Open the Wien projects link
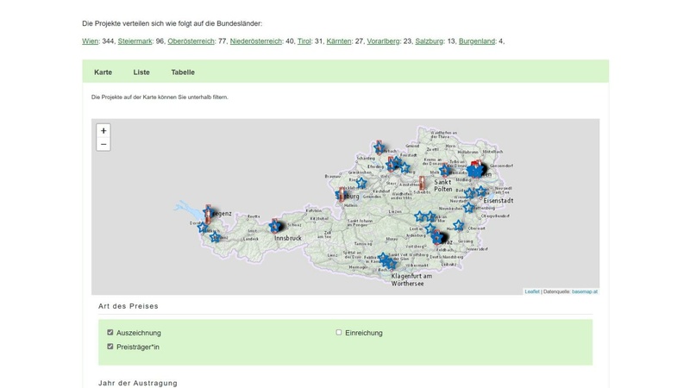Image resolution: width=690 pixels, height=388 pixels. pyautogui.click(x=90, y=41)
